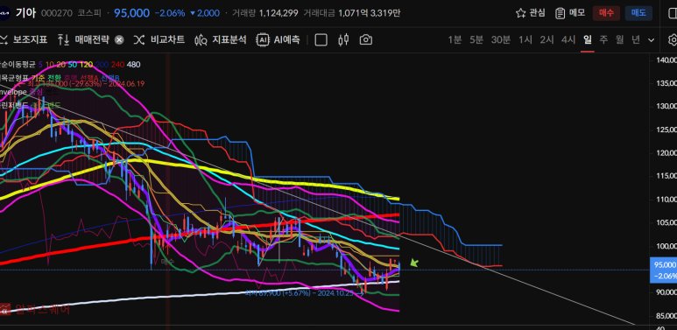
Task: Remove the 매매전략 strategy with its X button
Action: [x=119, y=40]
